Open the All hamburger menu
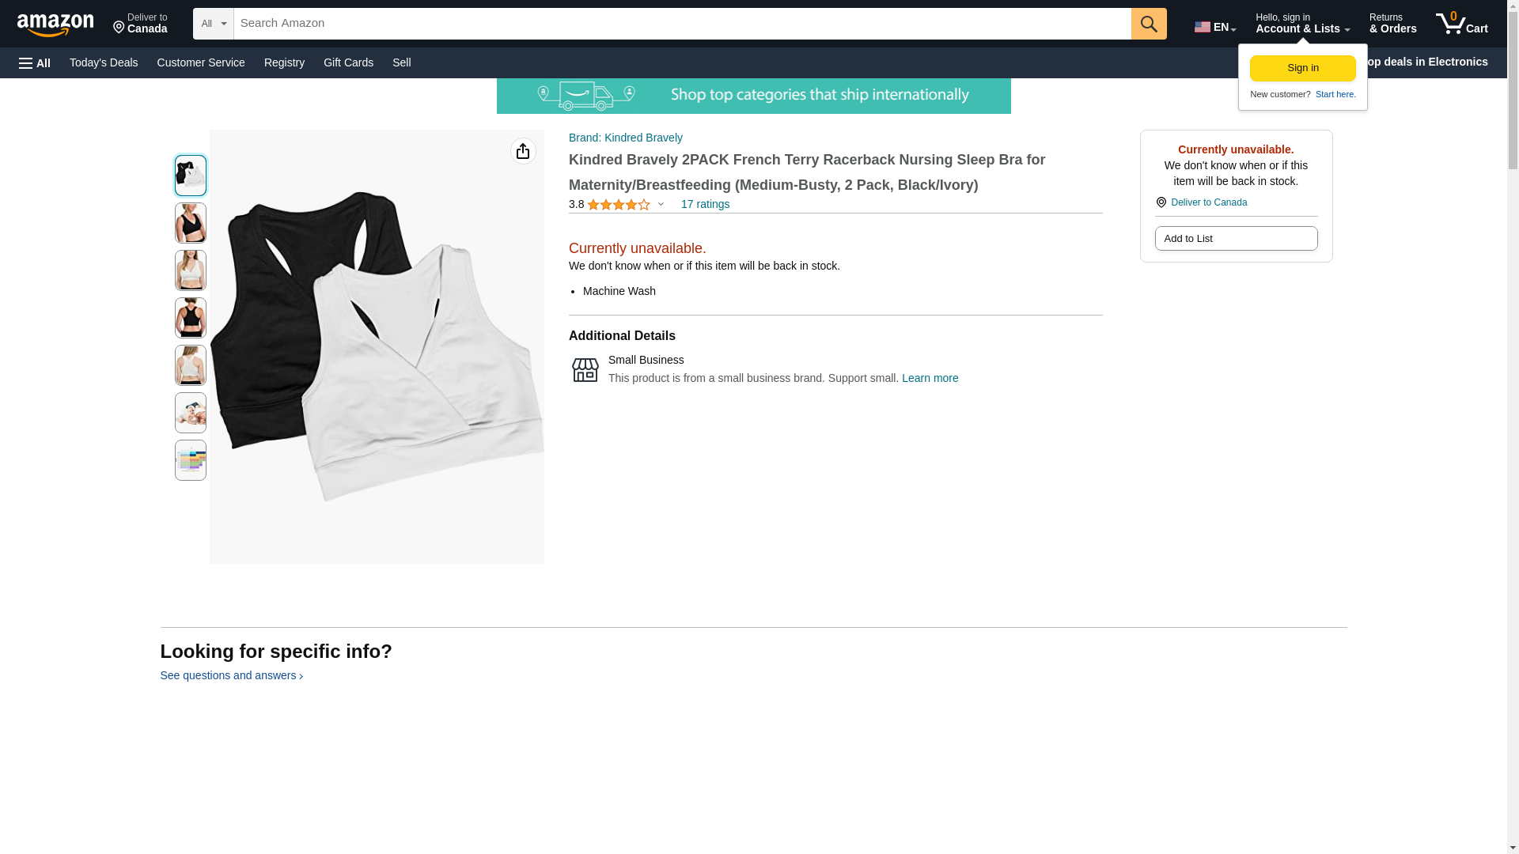The height and width of the screenshot is (854, 1519). pos(35,62)
